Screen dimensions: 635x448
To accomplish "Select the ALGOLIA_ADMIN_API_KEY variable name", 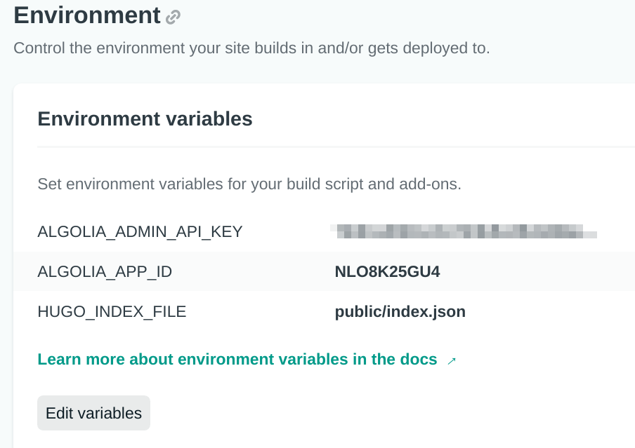I will [140, 232].
